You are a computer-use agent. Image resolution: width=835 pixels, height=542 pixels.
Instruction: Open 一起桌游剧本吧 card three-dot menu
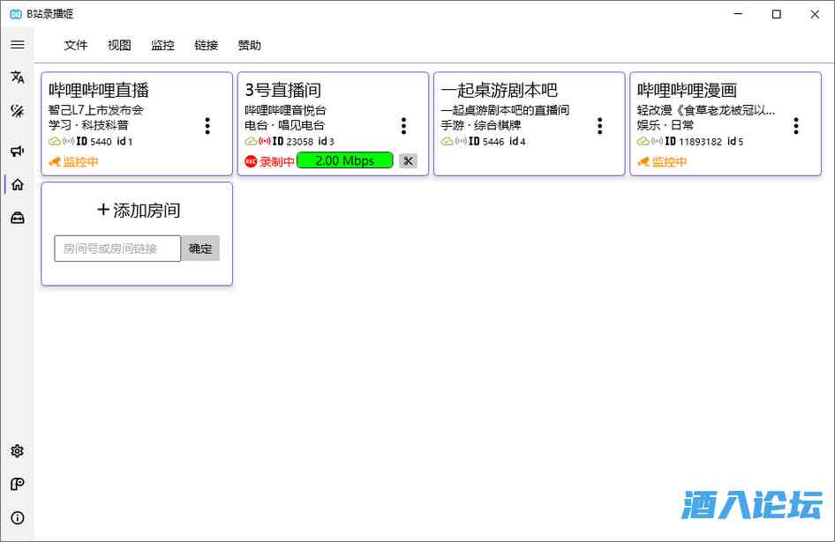[x=599, y=126]
